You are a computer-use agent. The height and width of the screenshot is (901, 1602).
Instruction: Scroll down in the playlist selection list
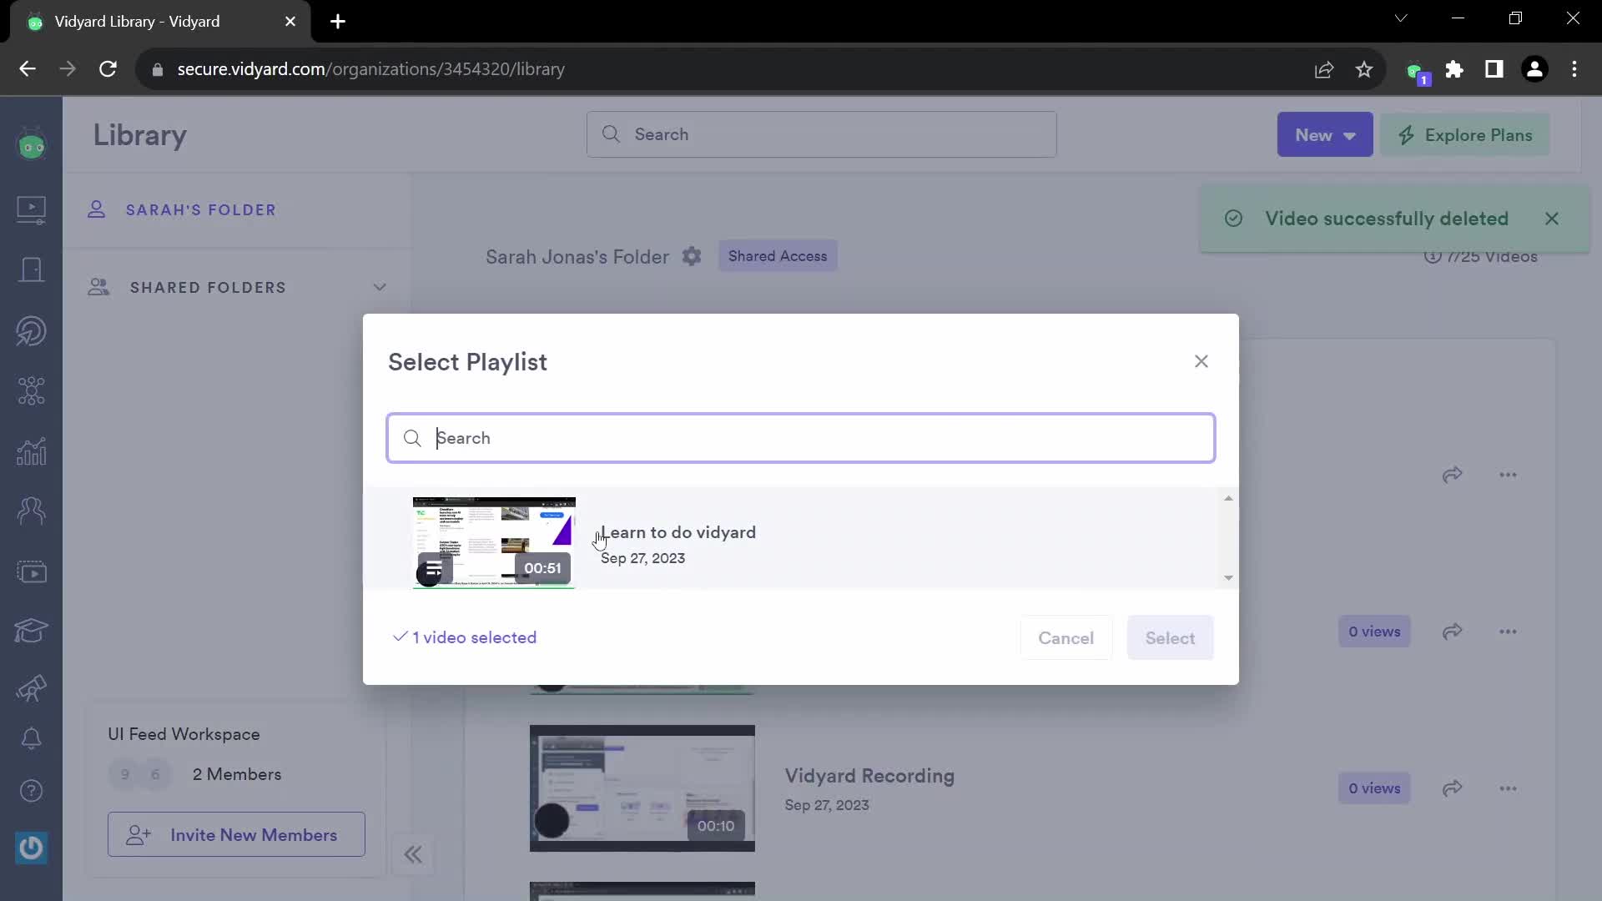tap(1229, 577)
